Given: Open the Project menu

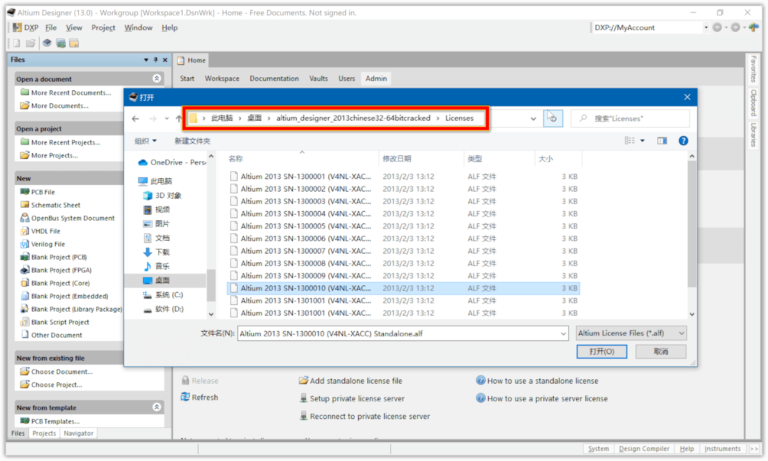Looking at the screenshot, I should (103, 27).
